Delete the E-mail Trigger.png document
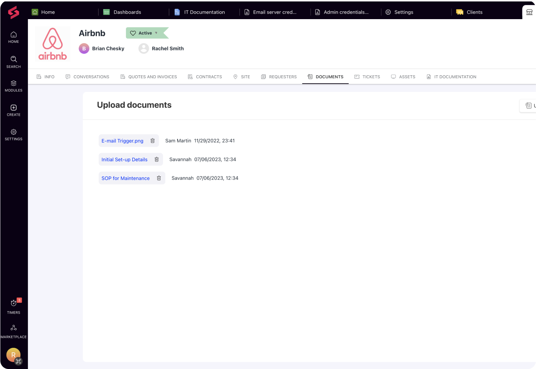The width and height of the screenshot is (536, 369). 153,141
